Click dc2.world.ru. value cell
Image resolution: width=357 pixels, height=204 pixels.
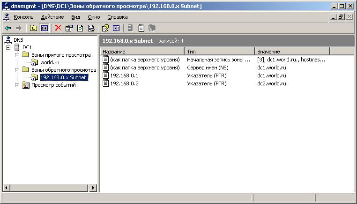pyautogui.click(x=272, y=83)
